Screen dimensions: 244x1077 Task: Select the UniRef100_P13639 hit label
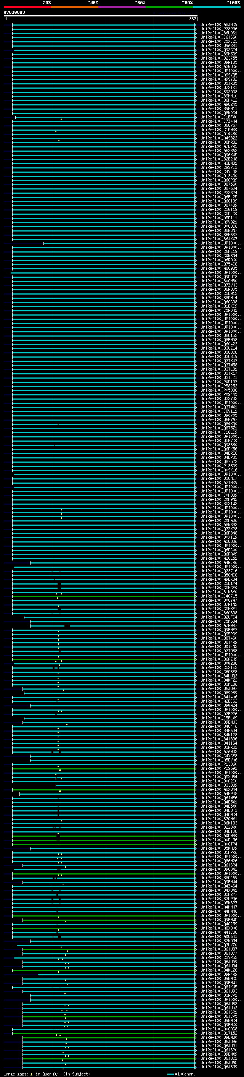tap(219, 466)
